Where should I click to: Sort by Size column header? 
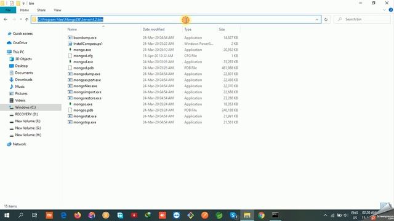(x=222, y=29)
